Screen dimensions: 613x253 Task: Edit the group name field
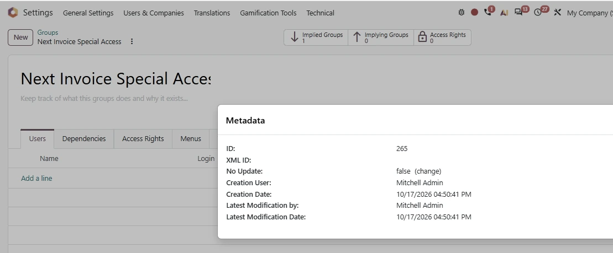(116, 78)
